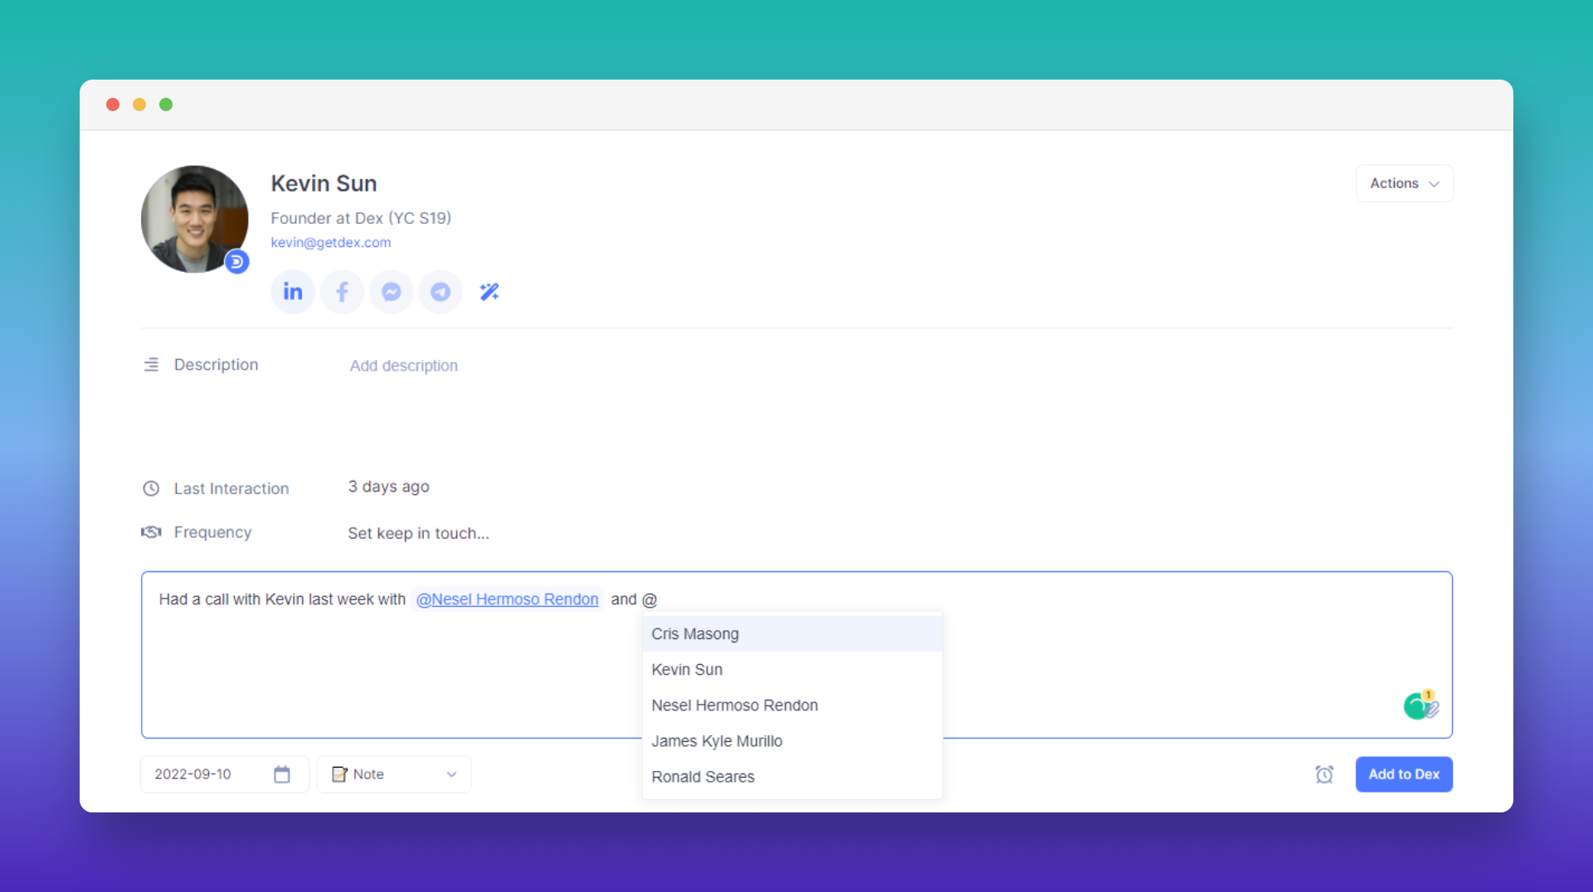The width and height of the screenshot is (1593, 892).
Task: Click the Description label
Action: point(216,365)
